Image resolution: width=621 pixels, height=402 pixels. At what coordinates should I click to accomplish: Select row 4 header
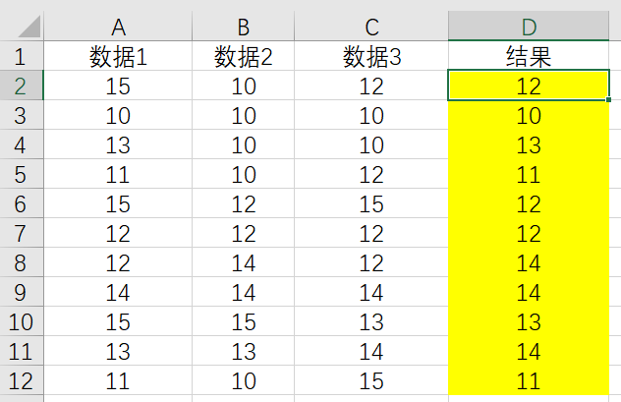22,144
